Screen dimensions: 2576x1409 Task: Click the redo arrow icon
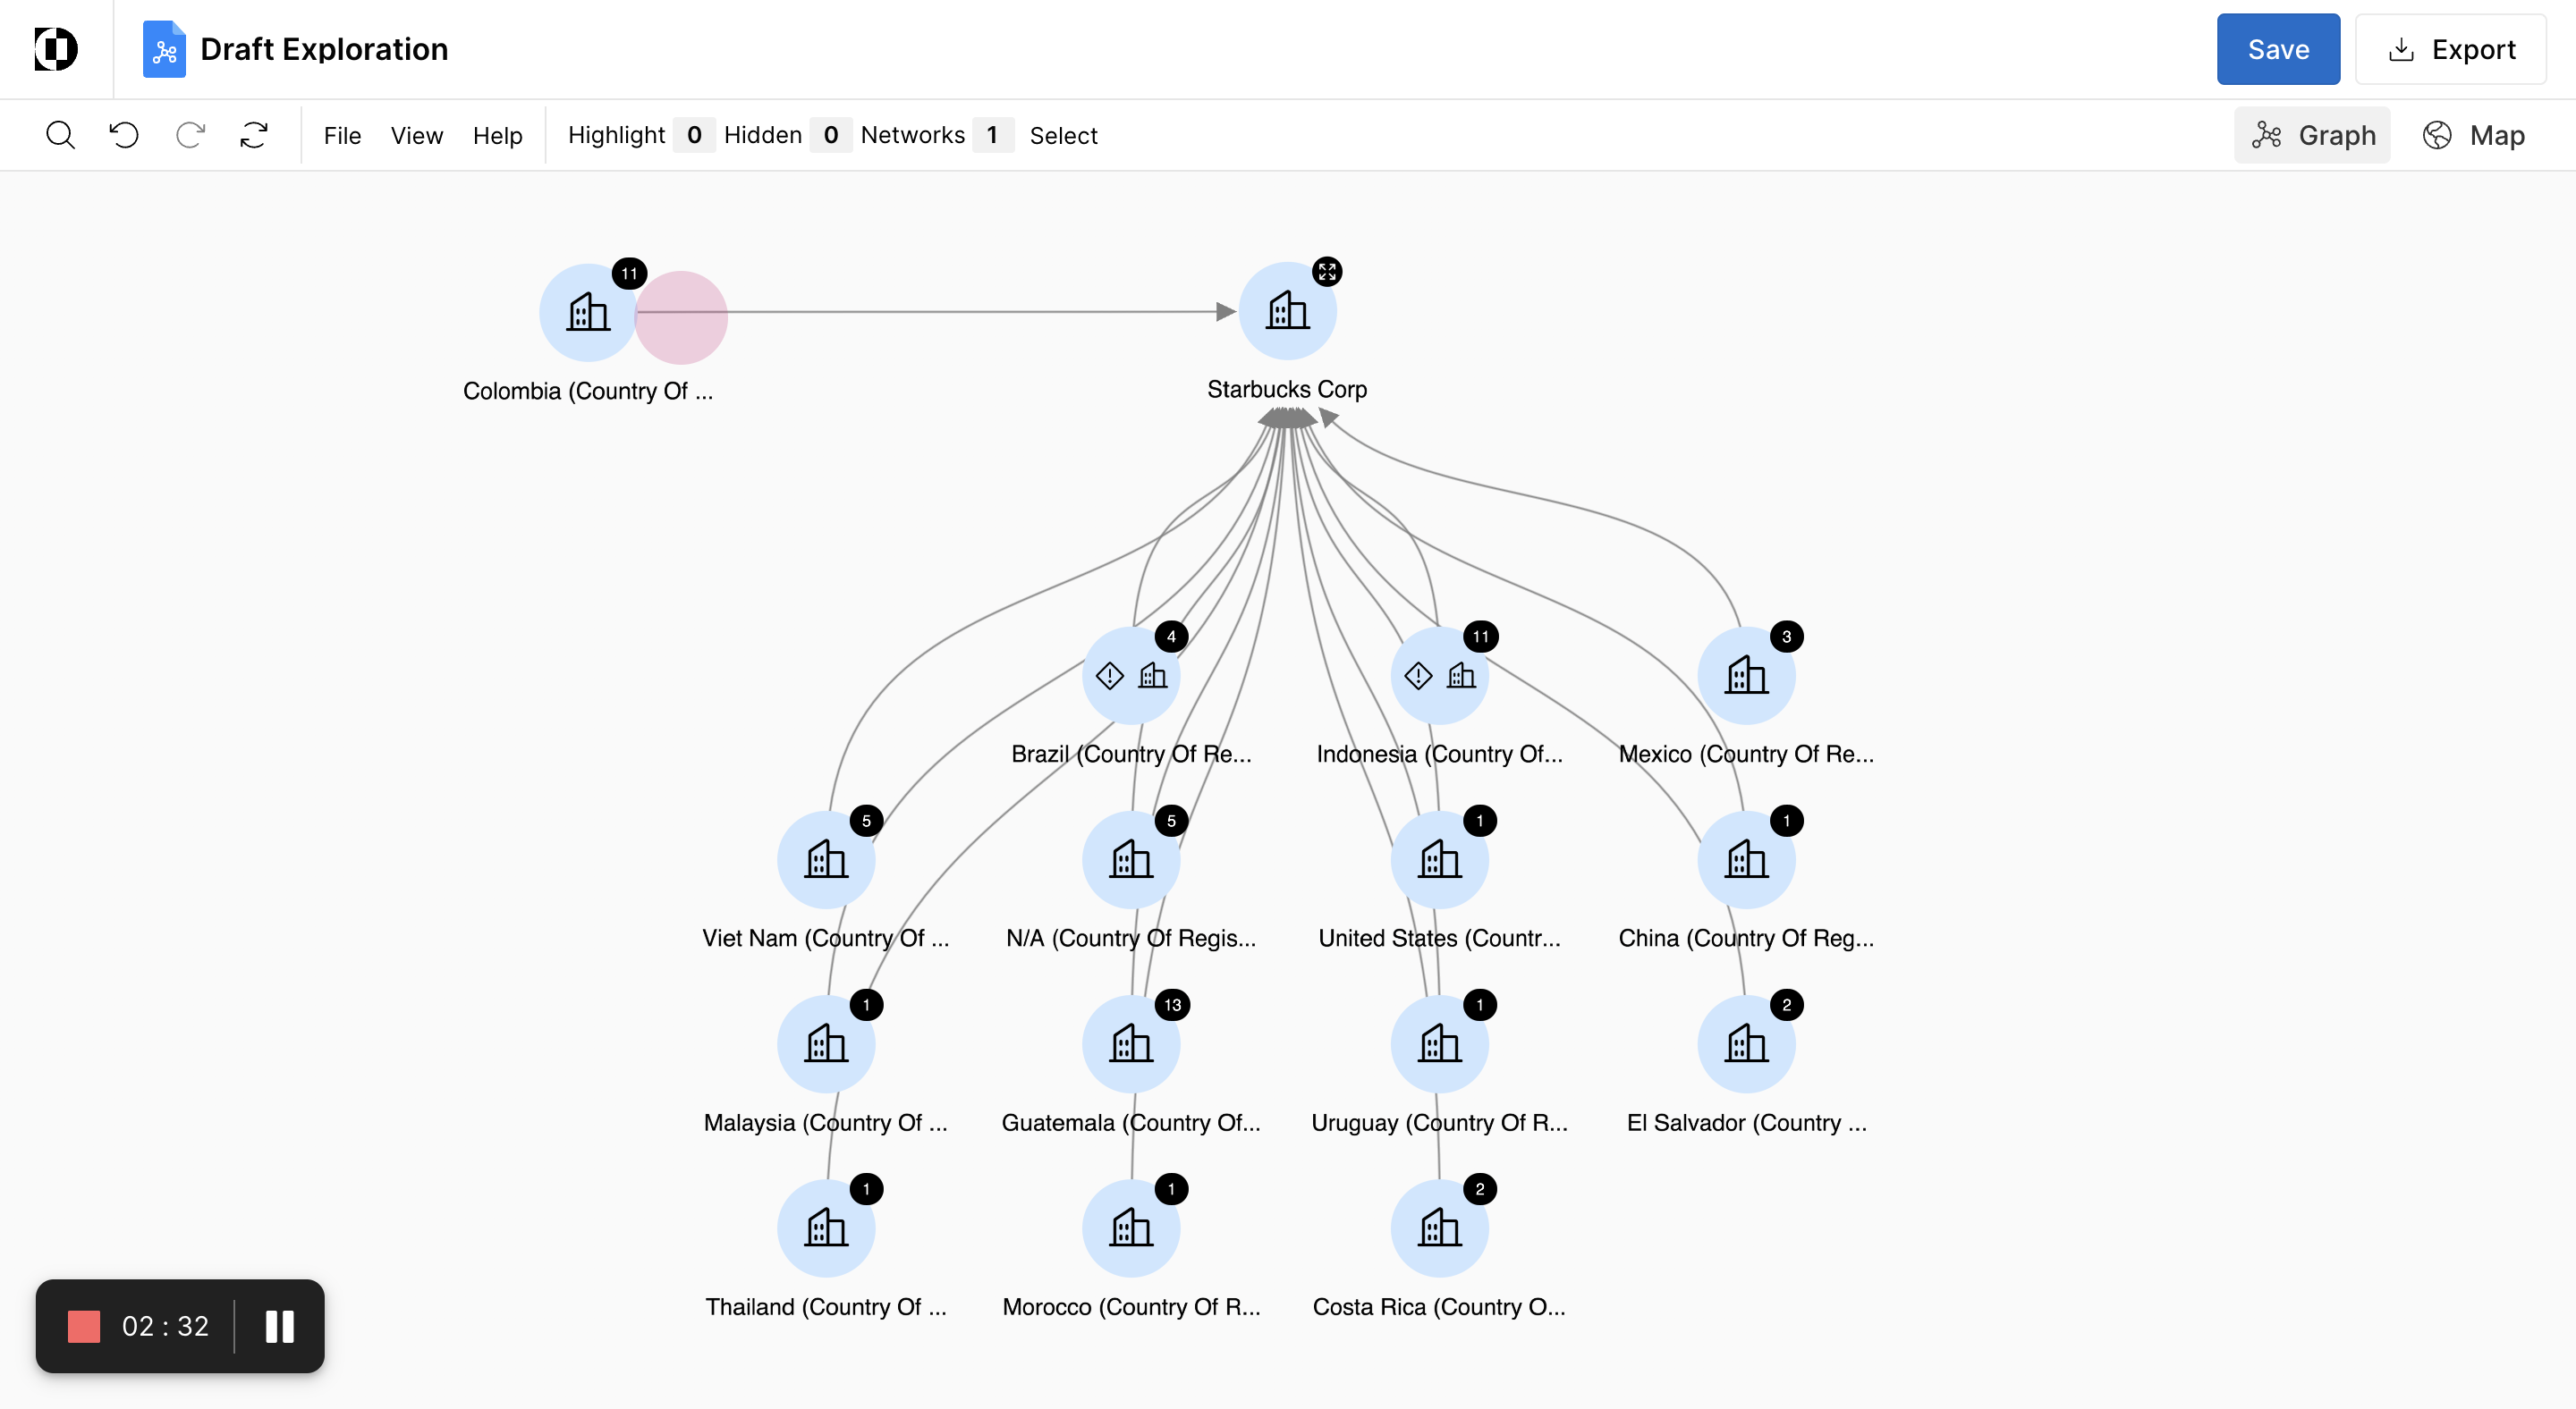click(x=190, y=135)
